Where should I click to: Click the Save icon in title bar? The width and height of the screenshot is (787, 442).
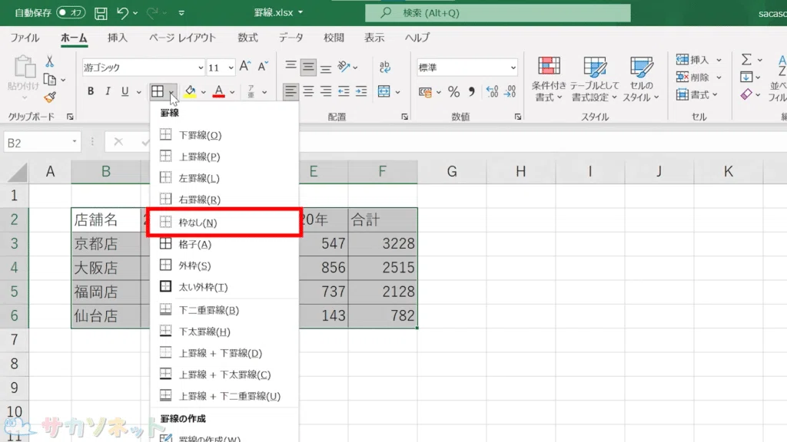click(101, 13)
